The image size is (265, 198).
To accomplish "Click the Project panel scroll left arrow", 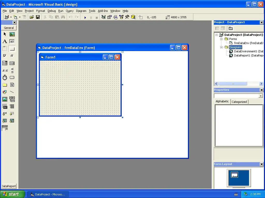I will (216, 84).
